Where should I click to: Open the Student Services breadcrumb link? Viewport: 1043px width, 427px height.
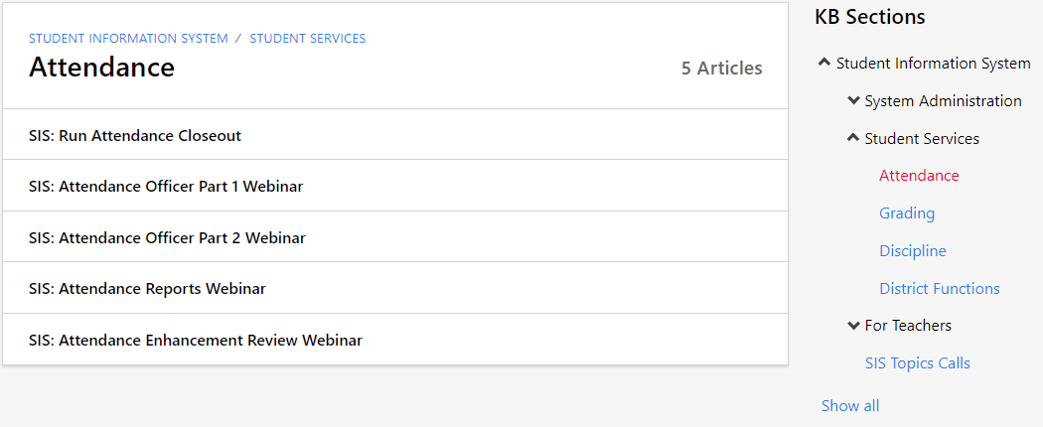pos(307,39)
